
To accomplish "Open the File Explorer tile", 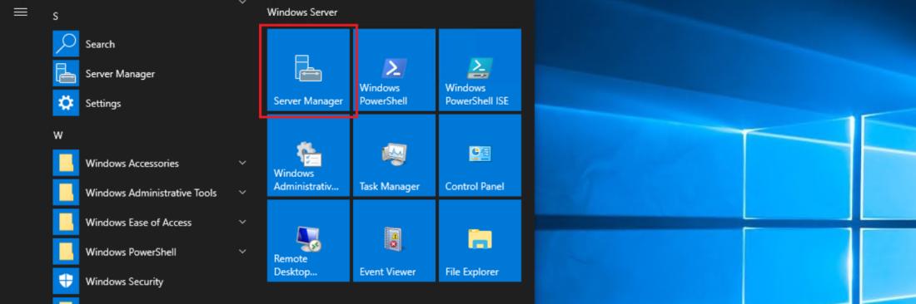I will click(480, 241).
